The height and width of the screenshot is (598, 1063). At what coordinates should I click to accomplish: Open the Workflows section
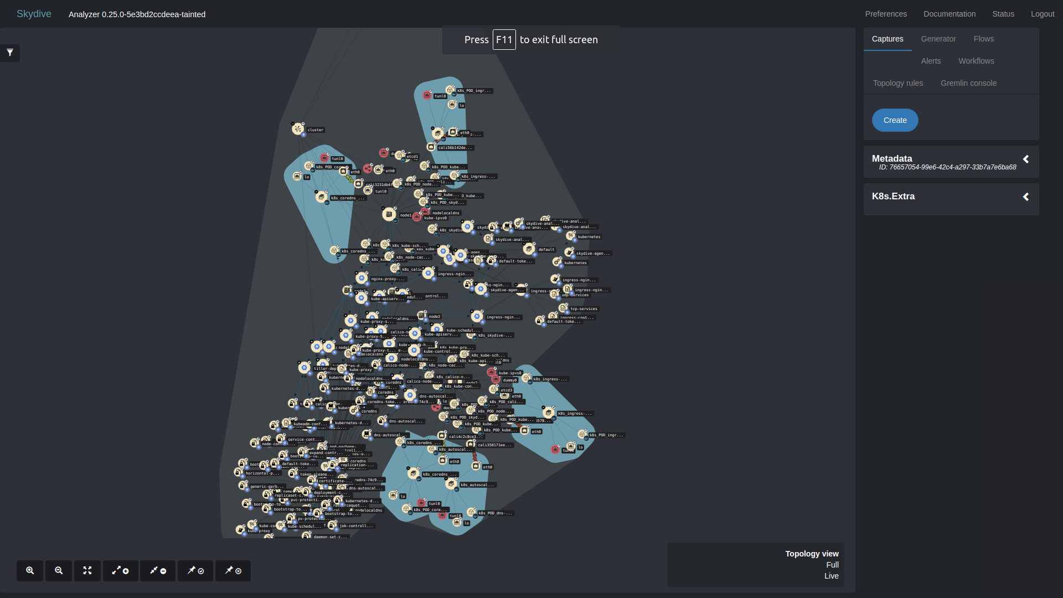click(976, 60)
